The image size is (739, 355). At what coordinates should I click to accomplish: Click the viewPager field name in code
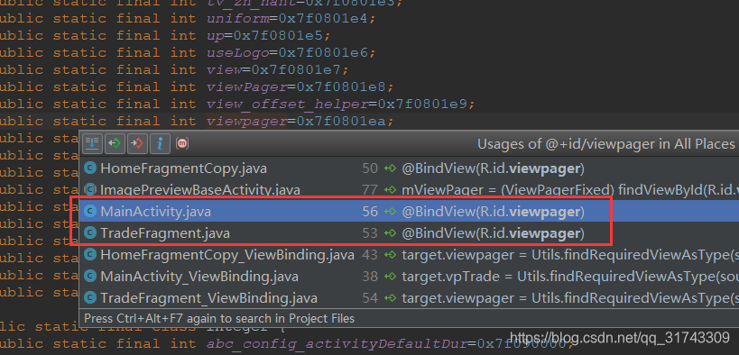pos(246,87)
